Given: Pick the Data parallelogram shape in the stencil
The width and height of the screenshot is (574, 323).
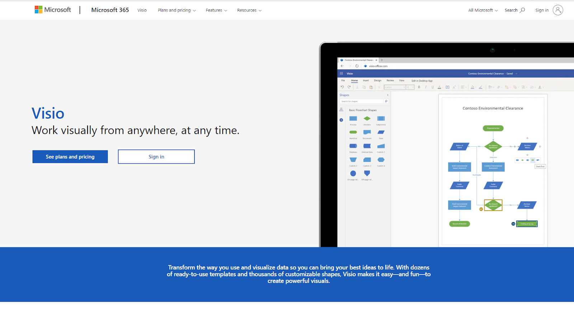Looking at the screenshot, I should (x=381, y=132).
